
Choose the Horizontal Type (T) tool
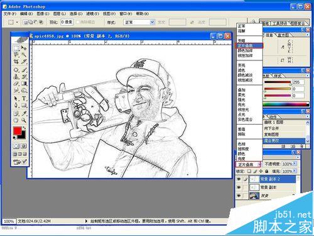[x=24, y=98]
